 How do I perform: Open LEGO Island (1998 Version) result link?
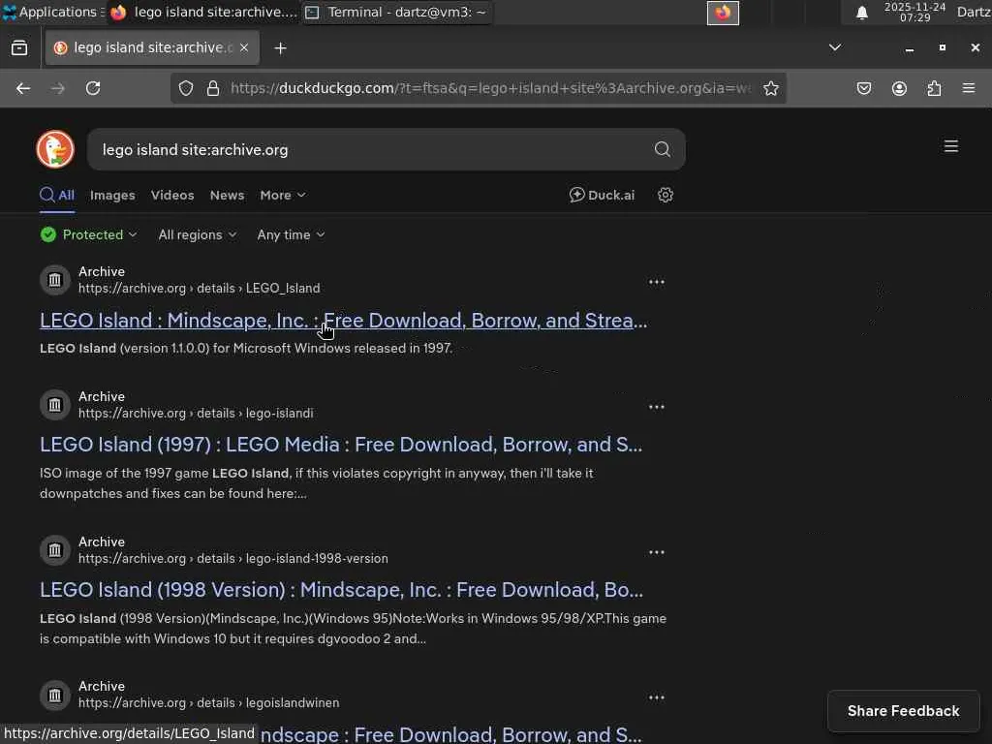[342, 590]
